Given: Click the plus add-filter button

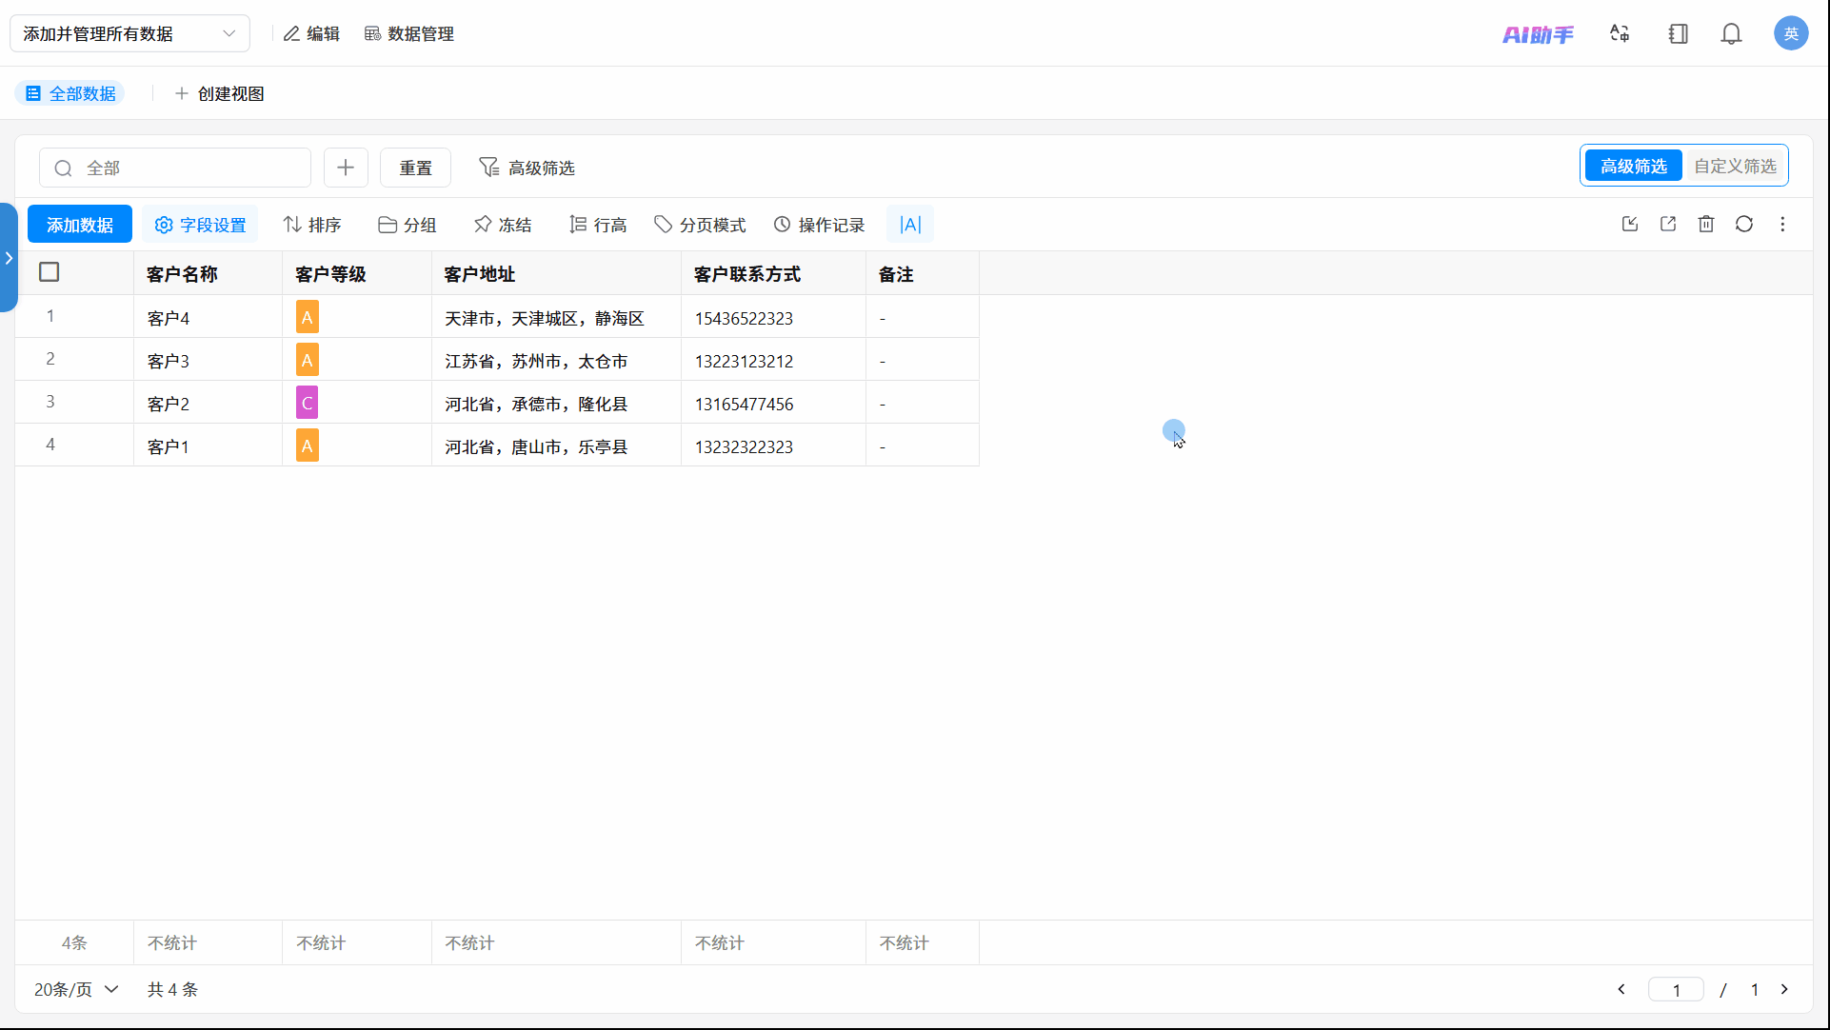Looking at the screenshot, I should point(346,168).
